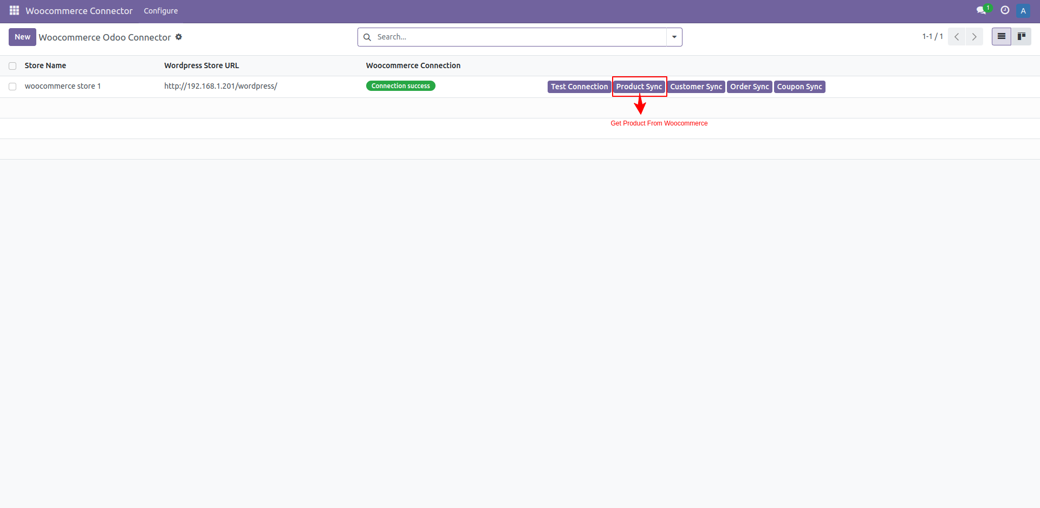Open the user avatar menu
This screenshot has height=508, width=1040.
pos(1023,10)
